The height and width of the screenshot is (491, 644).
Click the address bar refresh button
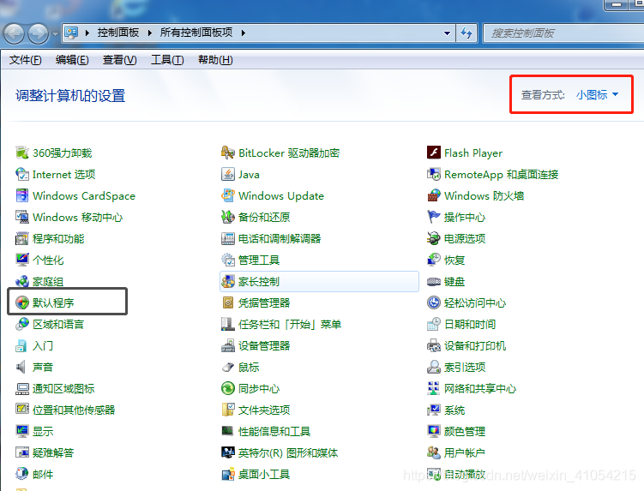click(x=466, y=33)
